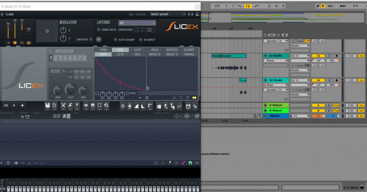Click the KEY map mode button
367x192 pixels.
coord(330,6)
